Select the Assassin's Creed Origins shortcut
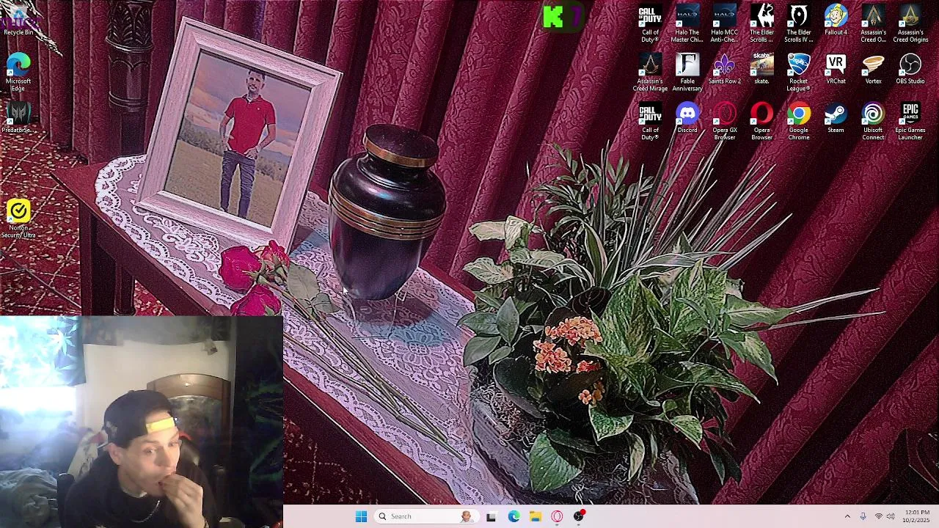 pos(910,23)
